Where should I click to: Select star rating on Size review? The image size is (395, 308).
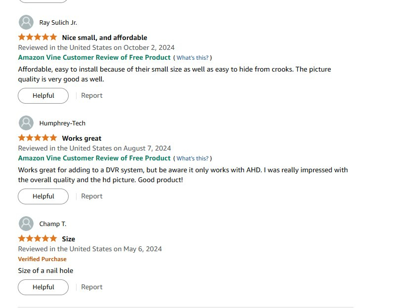coord(38,238)
